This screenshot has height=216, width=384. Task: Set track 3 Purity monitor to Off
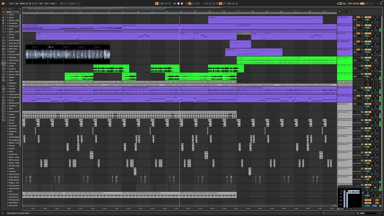(362, 33)
